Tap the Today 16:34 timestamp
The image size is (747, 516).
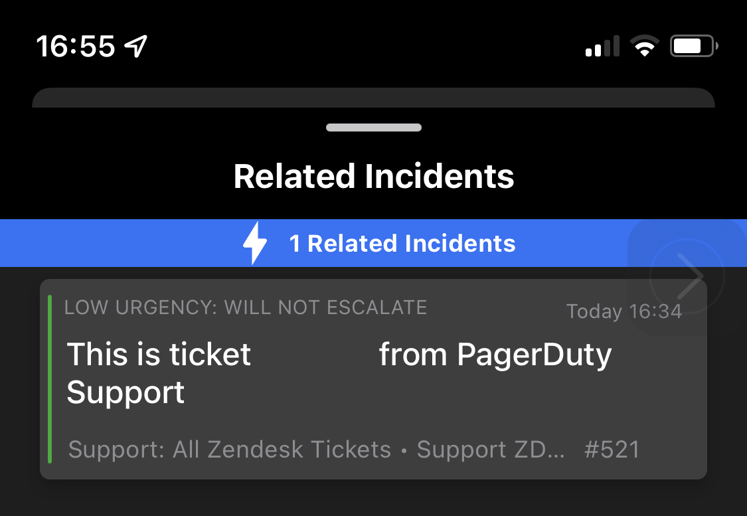point(624,311)
